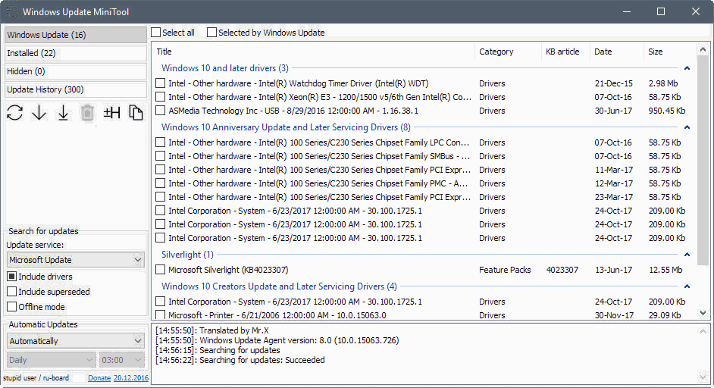Screen dimensions: 714x388
Task: Click the update list scrollbar down arrow
Action: [x=703, y=313]
